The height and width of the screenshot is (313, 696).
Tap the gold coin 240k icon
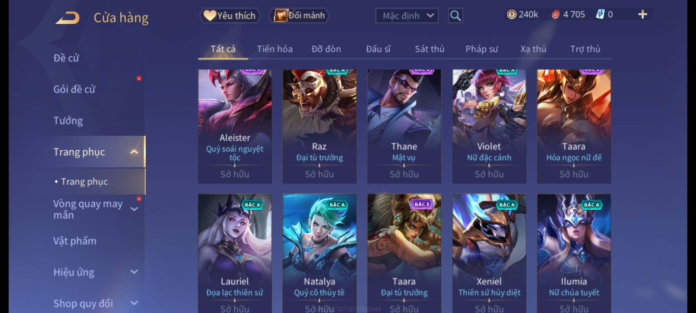click(512, 14)
